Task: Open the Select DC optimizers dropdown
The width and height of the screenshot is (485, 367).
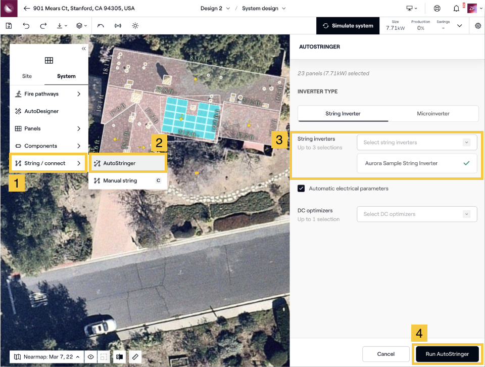Action: tap(417, 214)
